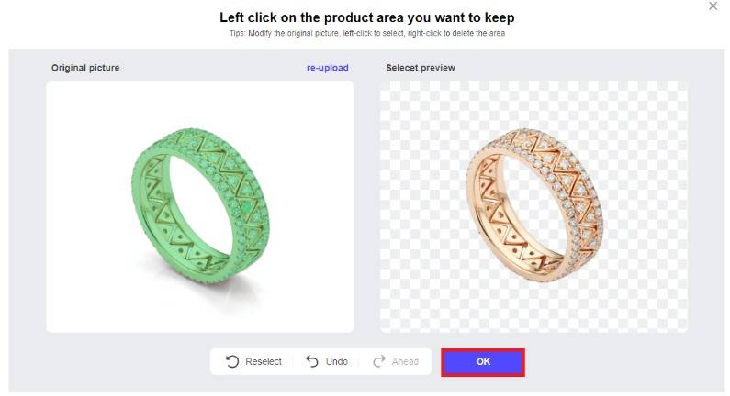The width and height of the screenshot is (730, 396).
Task: Close the dialog with the X icon
Action: (713, 6)
